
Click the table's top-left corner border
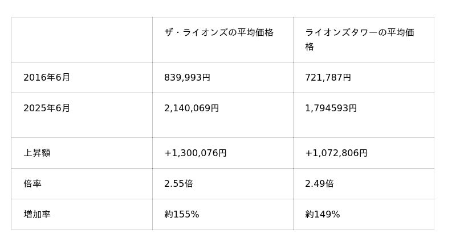(x=12, y=18)
